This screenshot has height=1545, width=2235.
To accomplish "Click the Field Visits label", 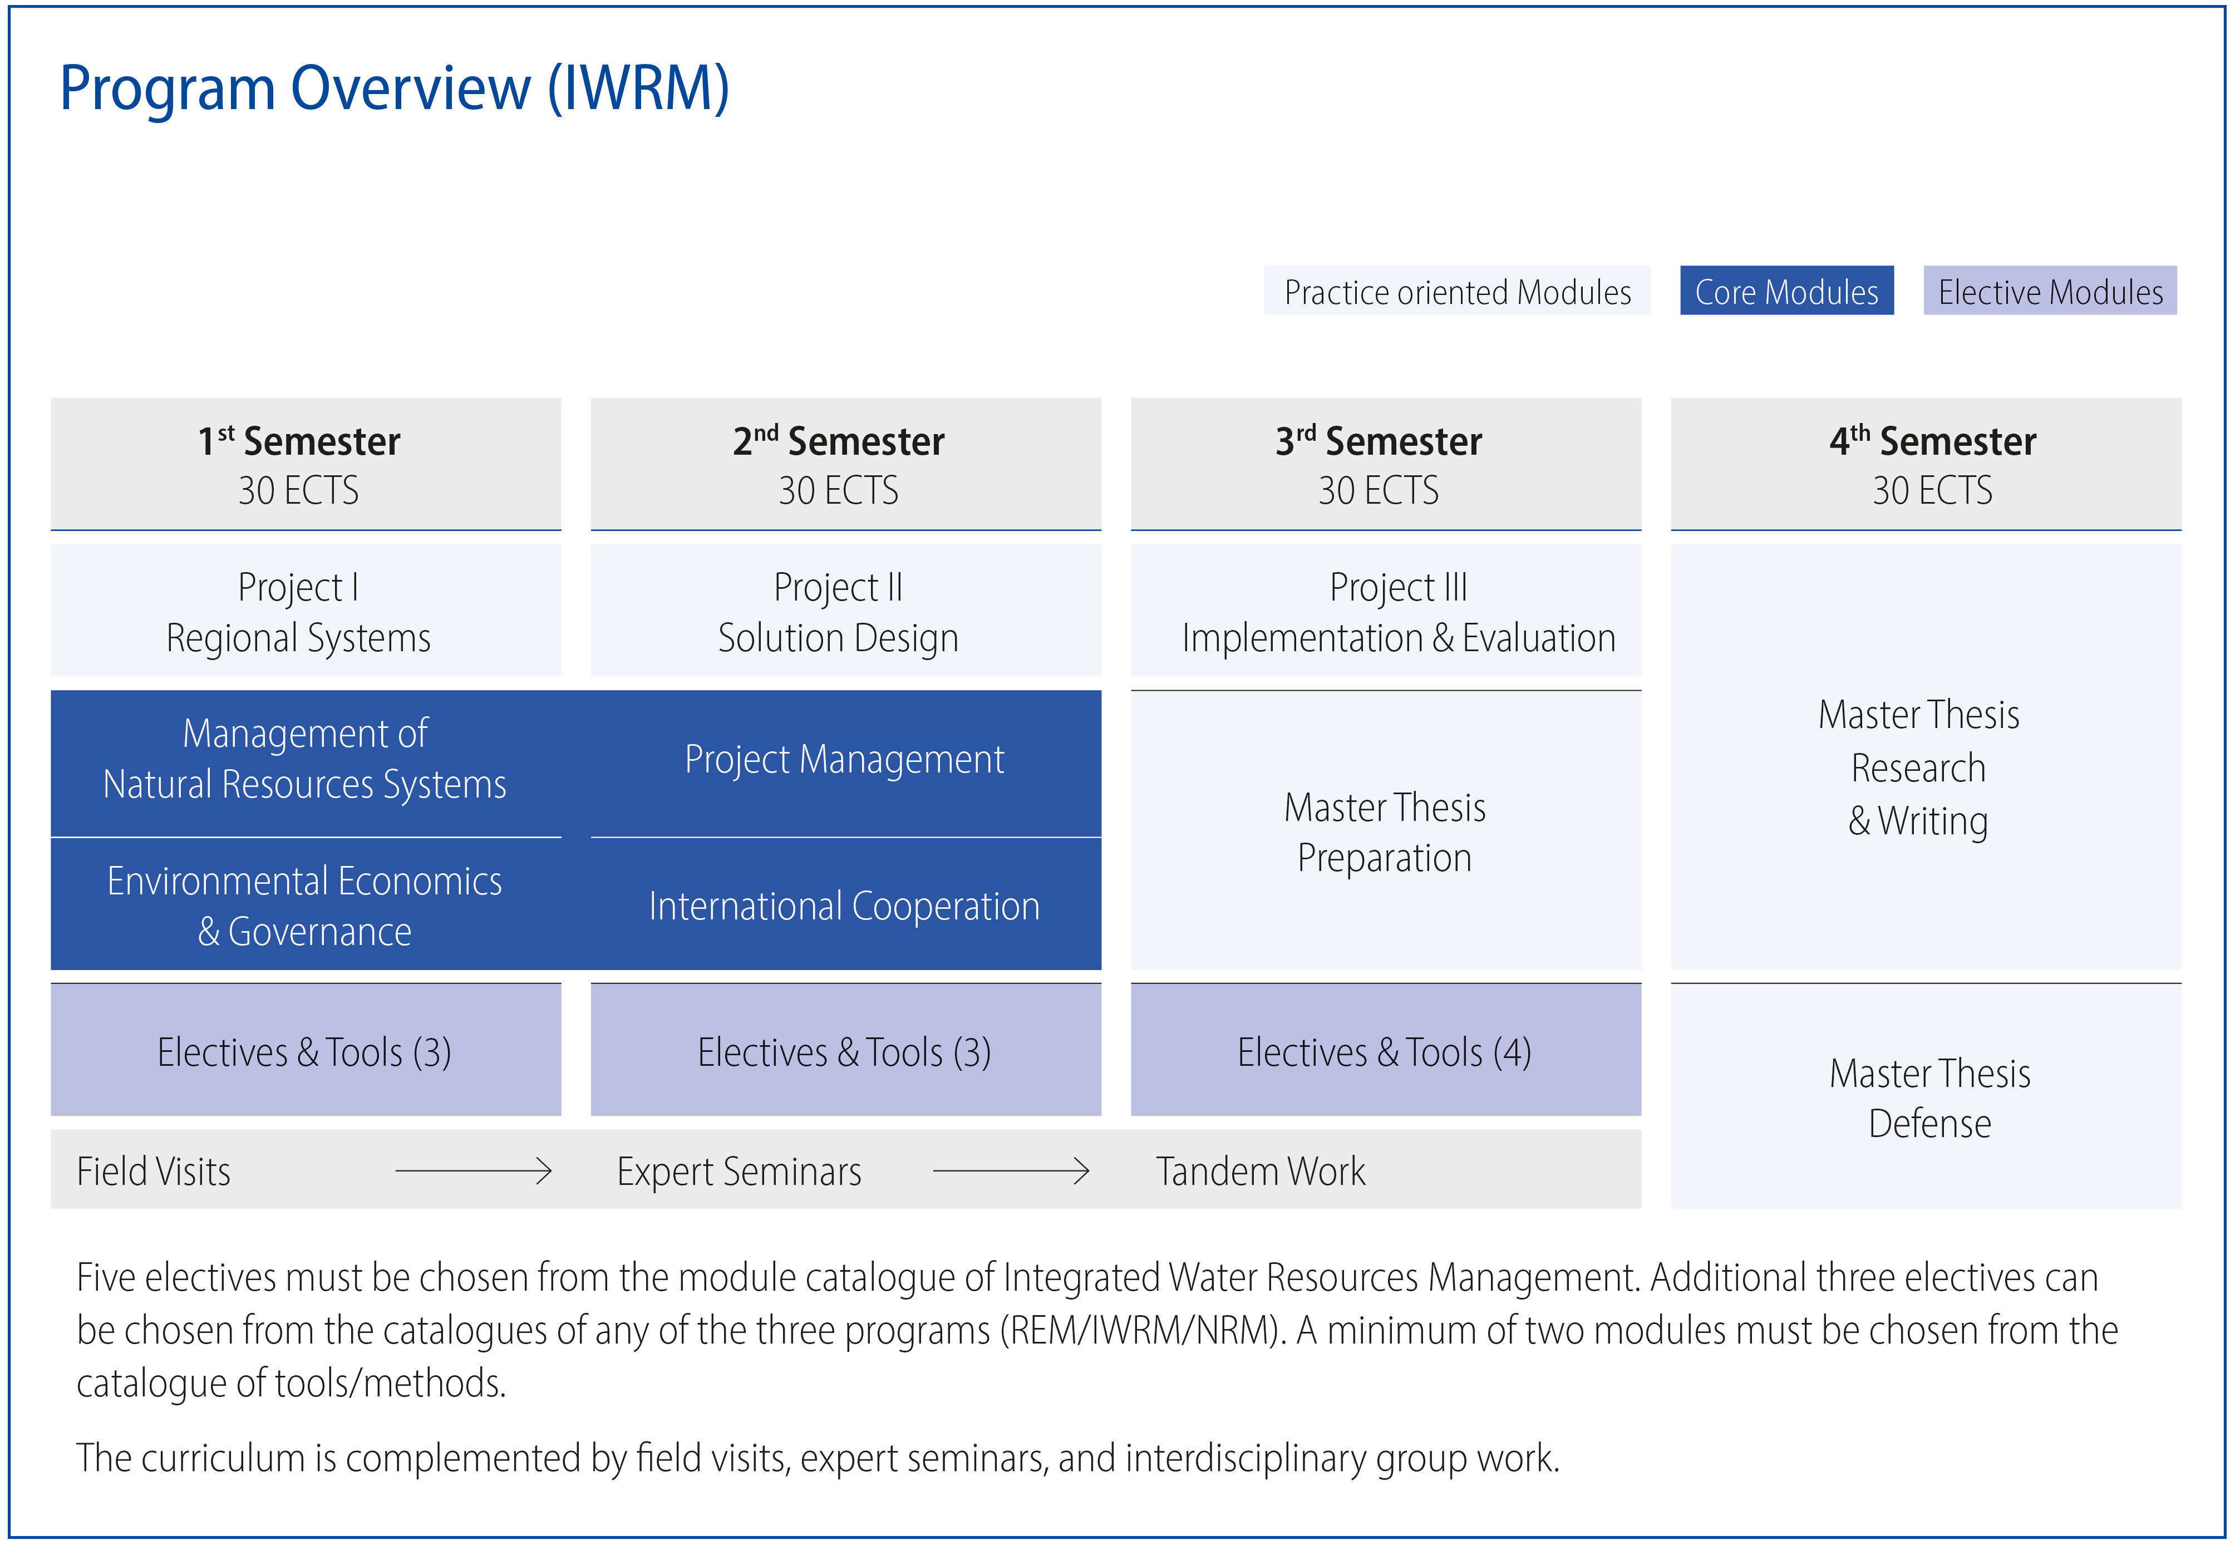I will [x=154, y=1172].
